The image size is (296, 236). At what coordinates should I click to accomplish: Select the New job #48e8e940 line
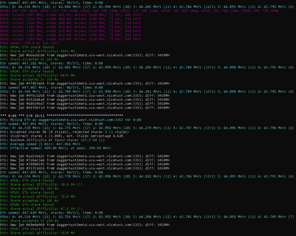85,225
